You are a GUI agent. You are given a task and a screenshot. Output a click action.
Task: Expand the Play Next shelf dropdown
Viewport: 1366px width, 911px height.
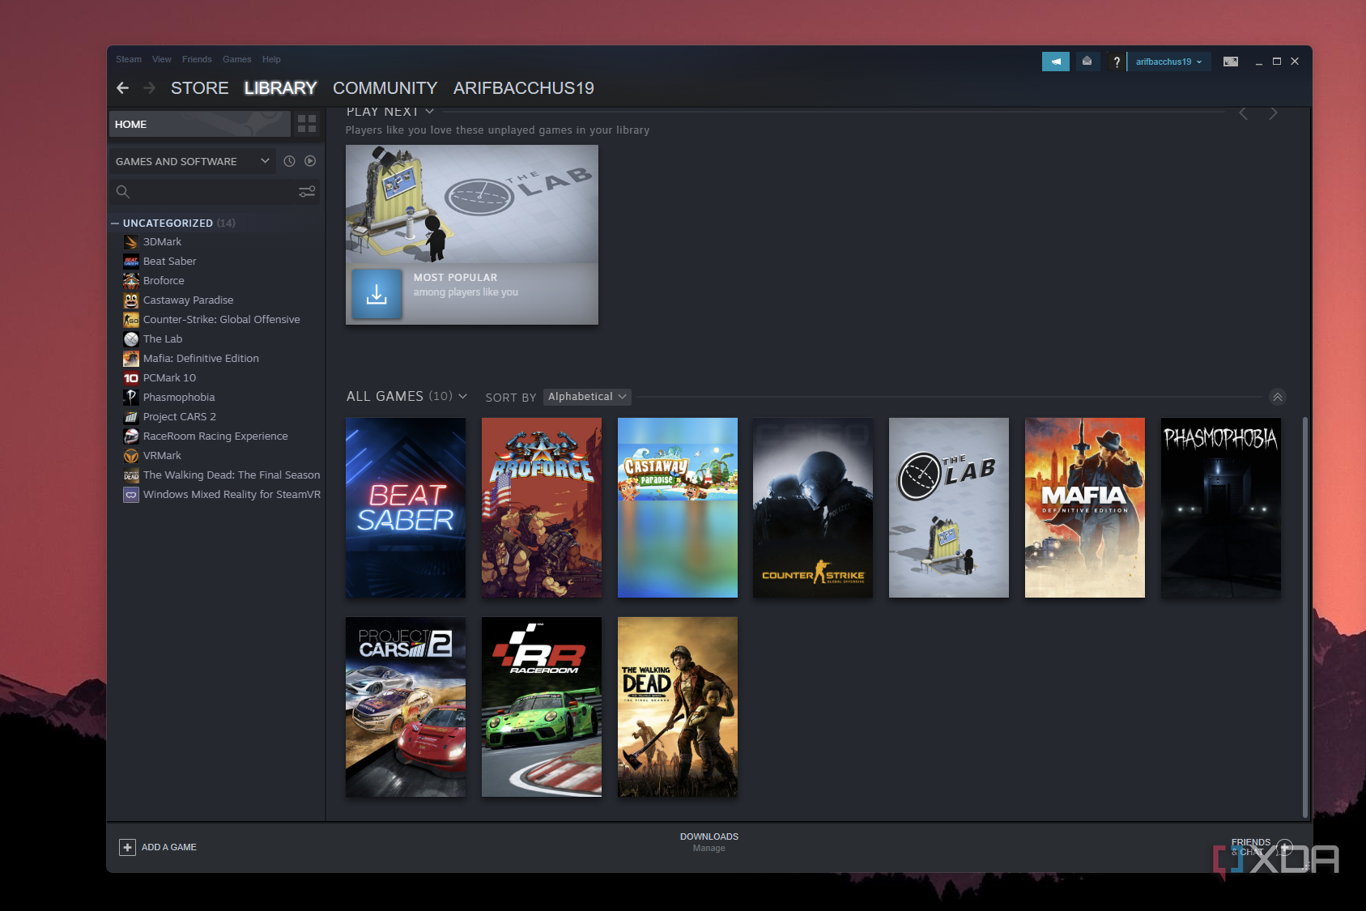pyautogui.click(x=430, y=112)
